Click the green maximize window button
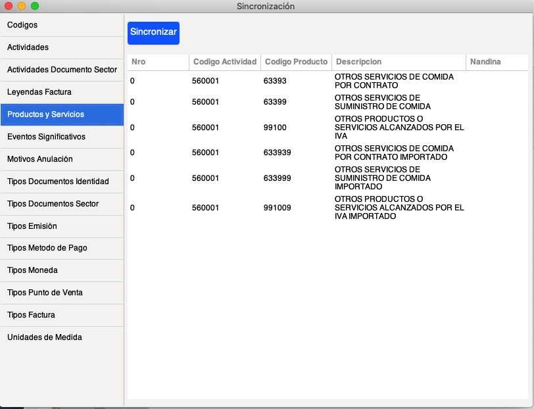The image size is (534, 409). tap(35, 6)
